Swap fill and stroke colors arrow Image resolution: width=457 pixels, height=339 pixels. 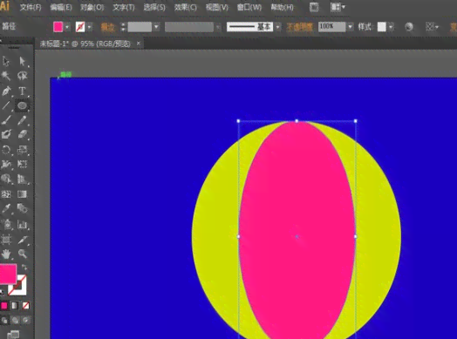[24, 267]
